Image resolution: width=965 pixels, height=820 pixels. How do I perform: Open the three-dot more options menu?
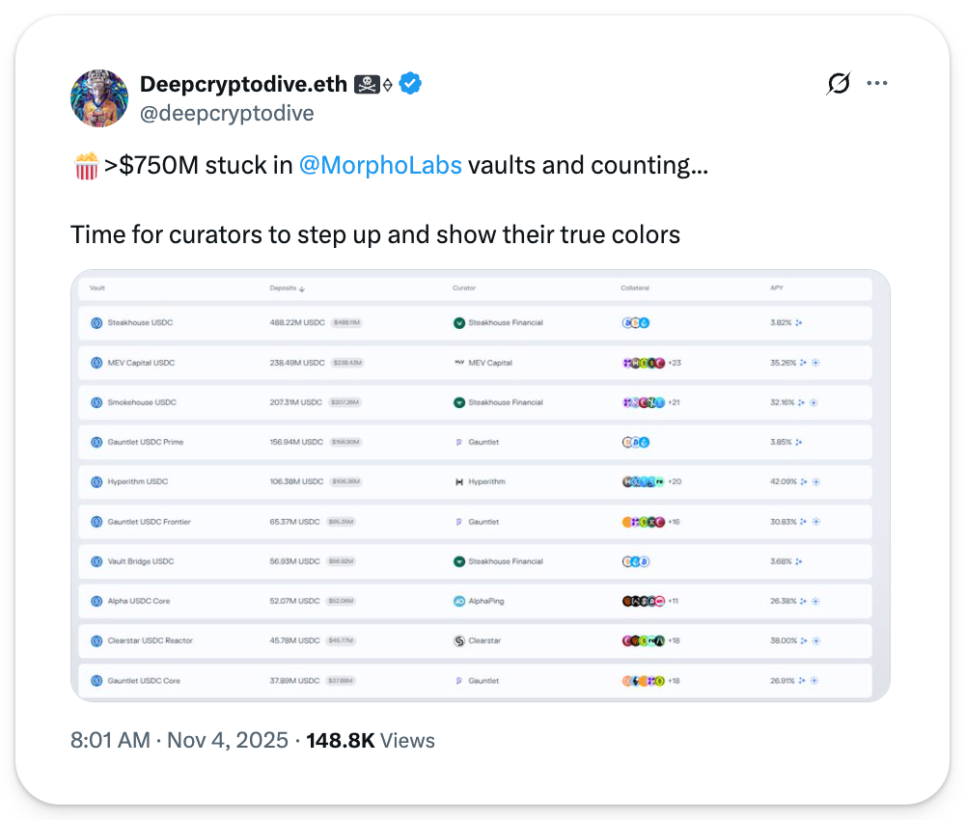click(877, 84)
